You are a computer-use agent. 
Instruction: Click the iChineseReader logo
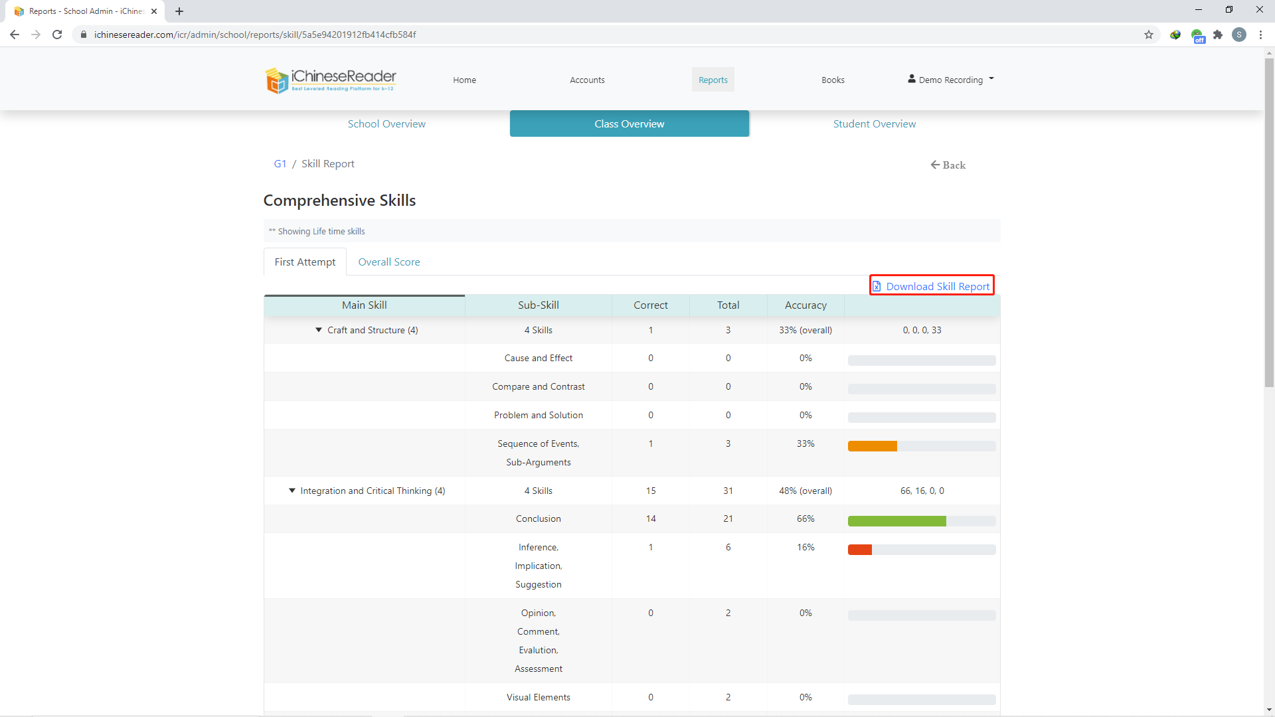(x=331, y=80)
